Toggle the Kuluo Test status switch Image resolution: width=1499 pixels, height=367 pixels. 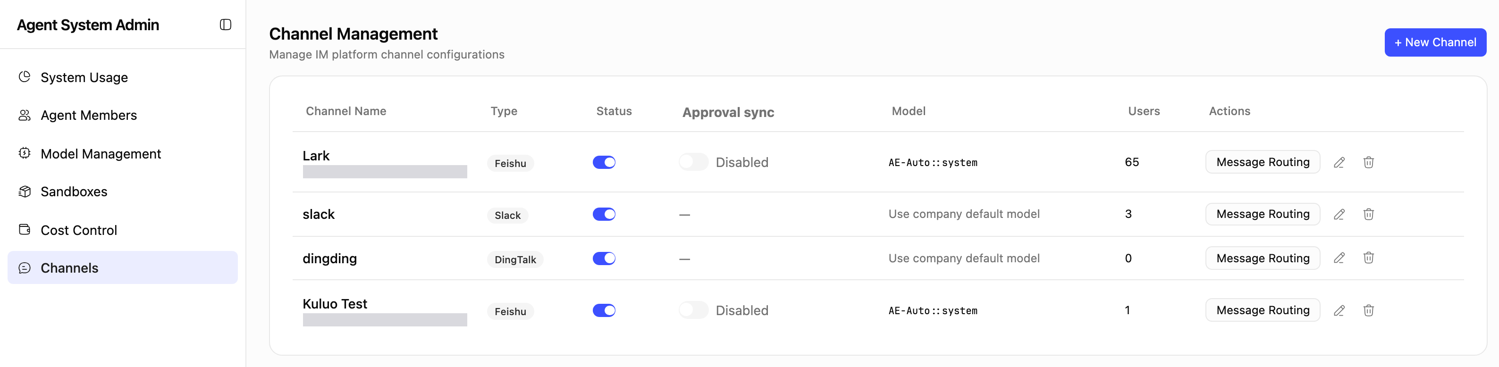604,310
